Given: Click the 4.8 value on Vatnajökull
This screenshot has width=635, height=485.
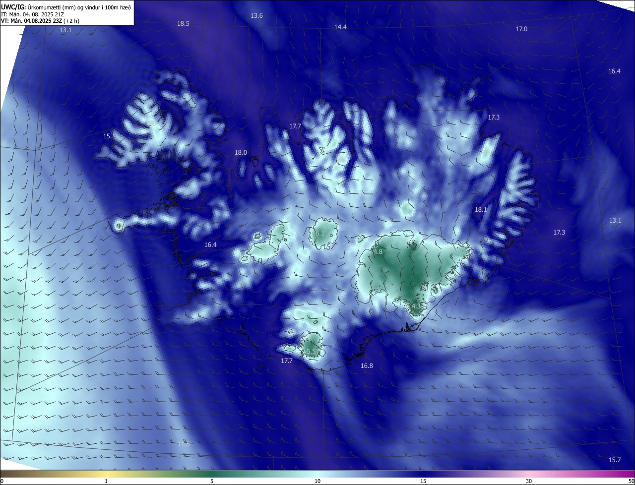Looking at the screenshot, I should tap(378, 252).
